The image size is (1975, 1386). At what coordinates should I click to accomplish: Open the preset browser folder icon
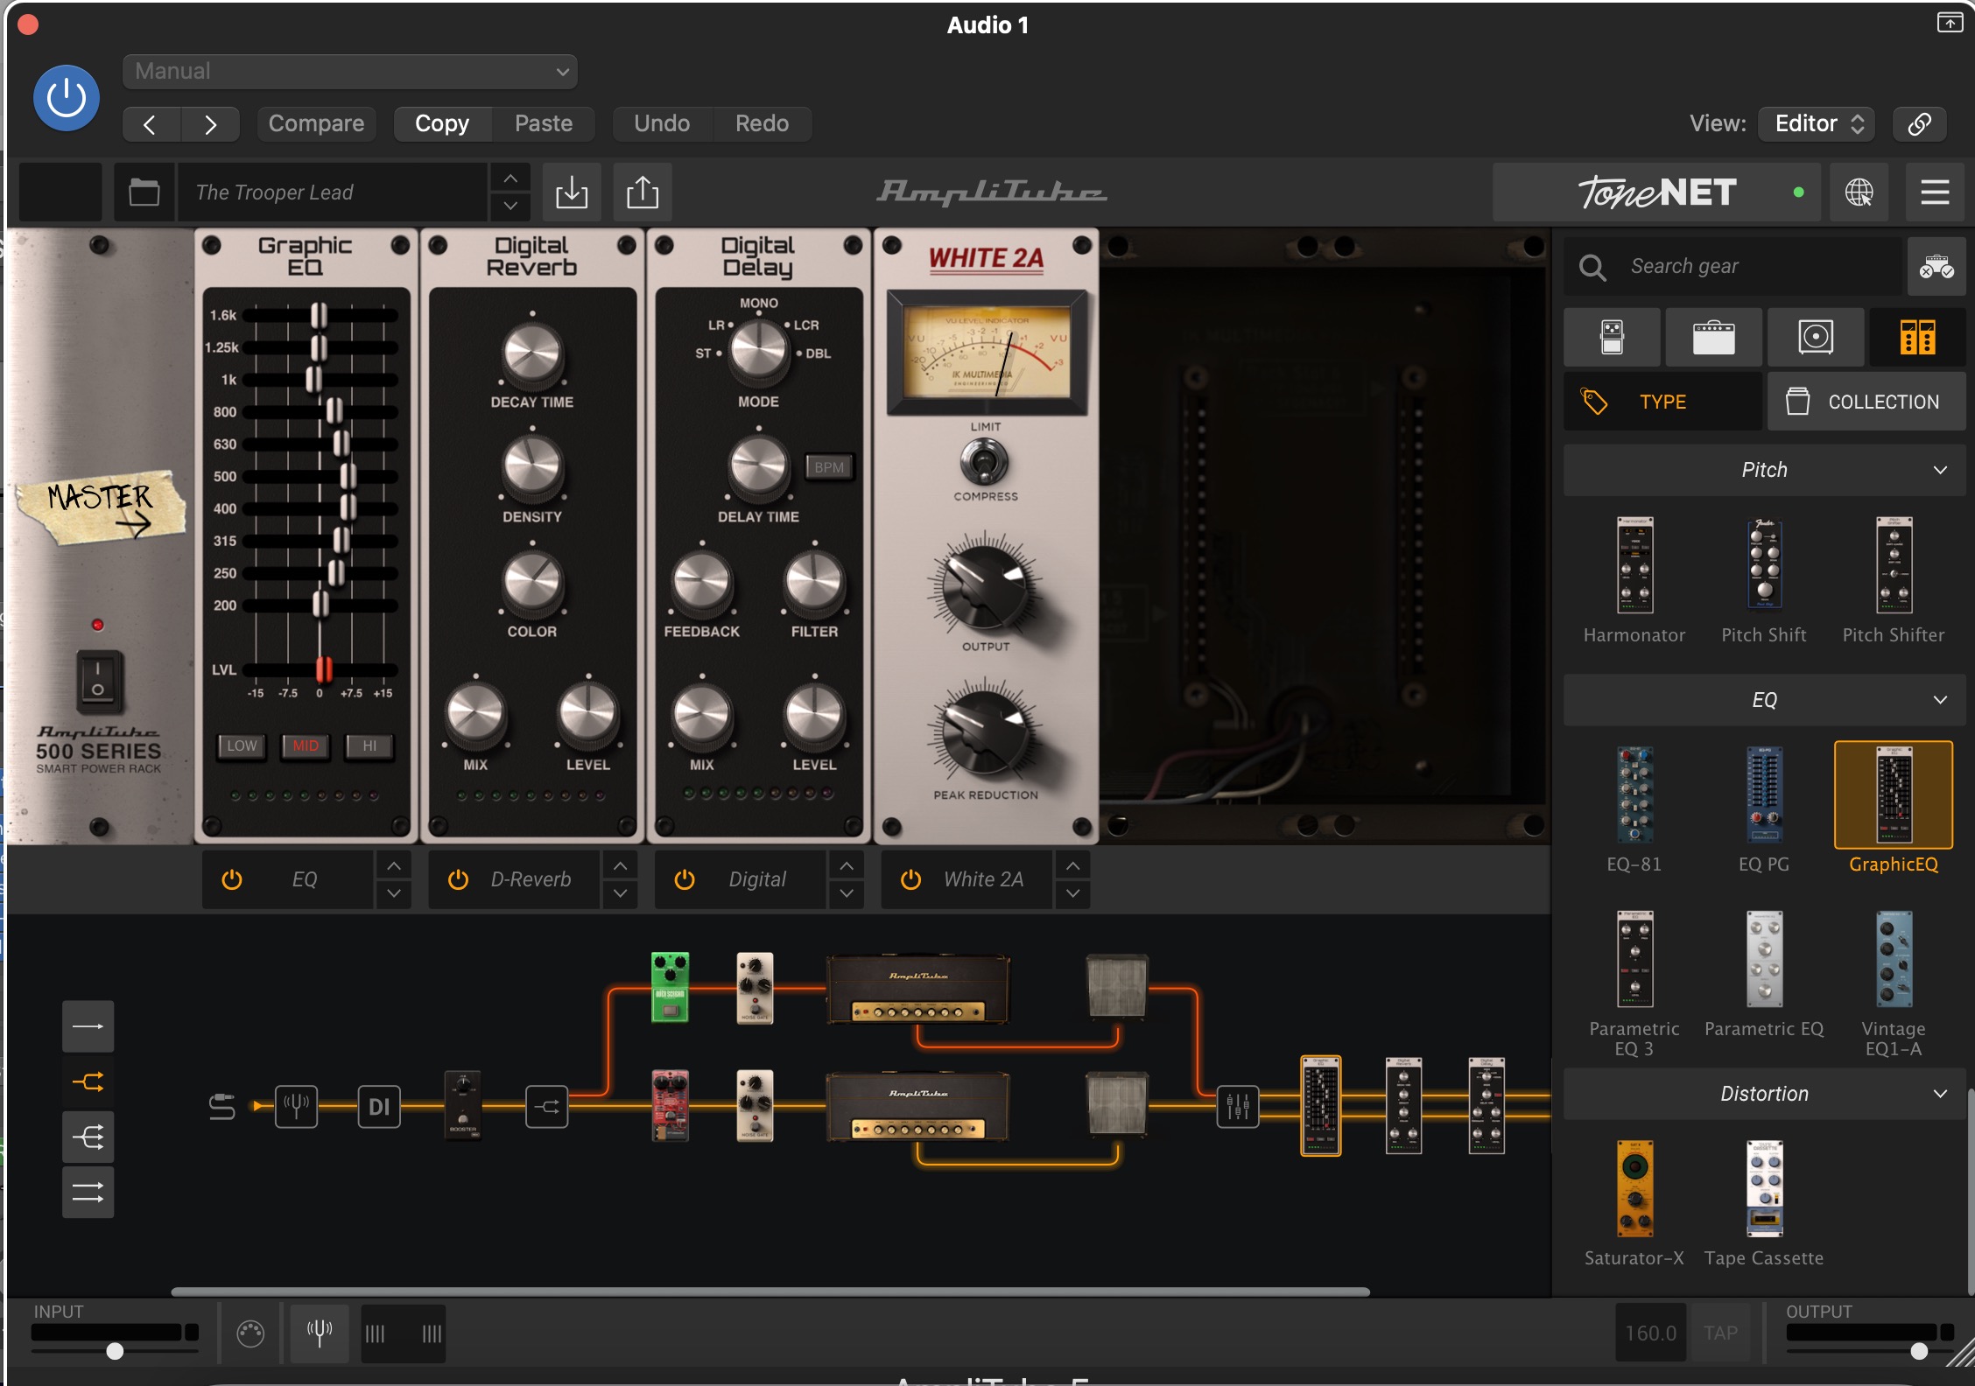pos(144,192)
